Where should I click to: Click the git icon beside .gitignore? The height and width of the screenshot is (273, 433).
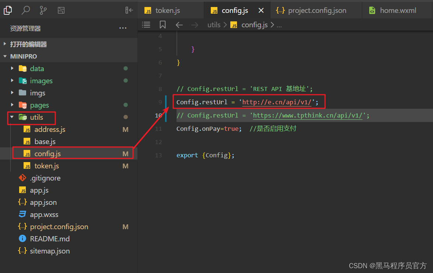[x=22, y=178]
